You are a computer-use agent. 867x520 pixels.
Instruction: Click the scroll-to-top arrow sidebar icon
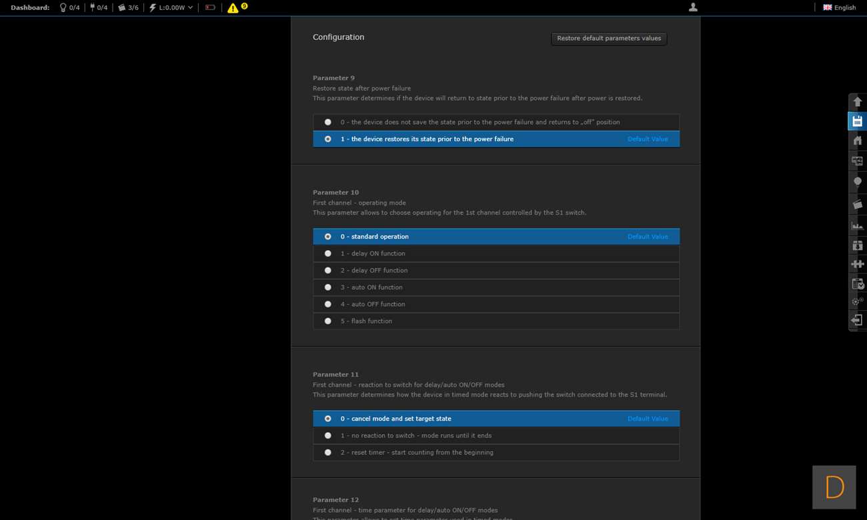pyautogui.click(x=857, y=101)
